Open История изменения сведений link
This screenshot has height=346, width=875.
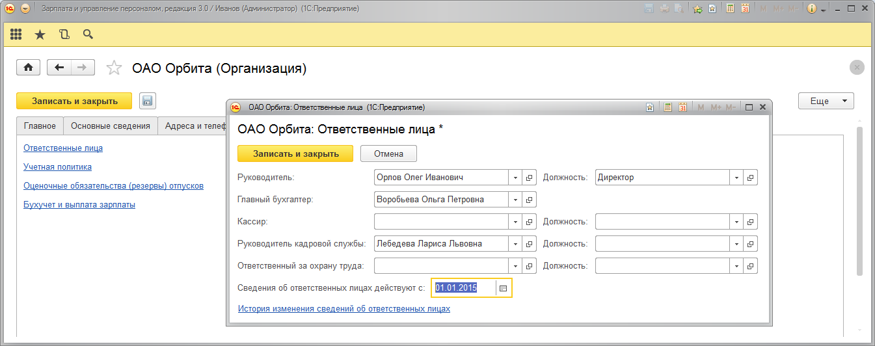coord(343,309)
